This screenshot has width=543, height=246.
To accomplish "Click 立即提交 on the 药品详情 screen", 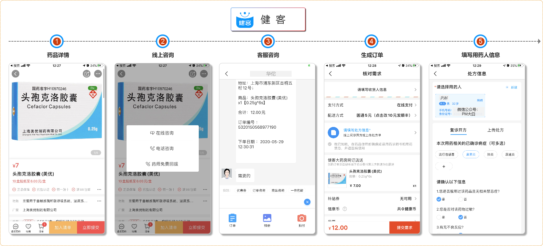I will pyautogui.click(x=90, y=227).
